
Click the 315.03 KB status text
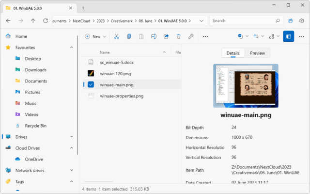coord(139,189)
